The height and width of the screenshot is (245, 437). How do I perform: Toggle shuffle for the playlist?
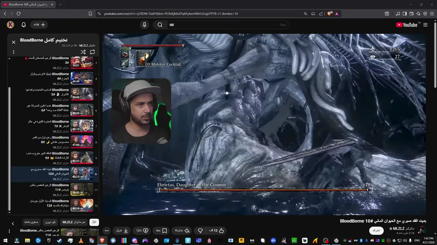(x=83, y=52)
